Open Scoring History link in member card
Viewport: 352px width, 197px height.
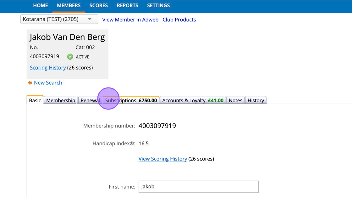(x=48, y=68)
